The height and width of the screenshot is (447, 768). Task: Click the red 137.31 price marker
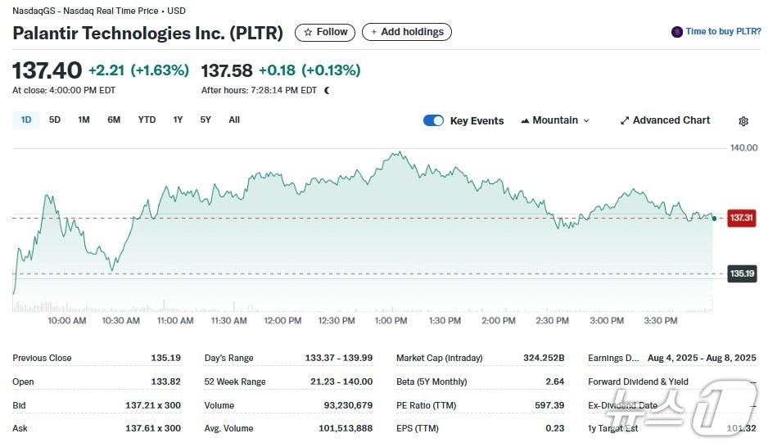(741, 218)
